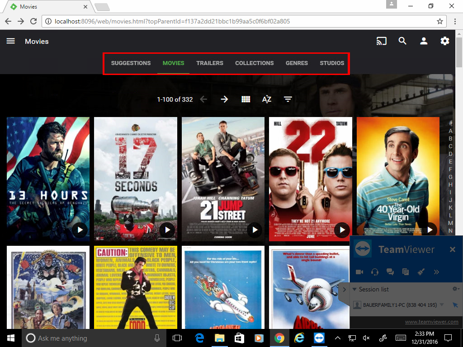This screenshot has height=347, width=463.
Task: Click TeamViewer headset audio icon
Action: pyautogui.click(x=375, y=272)
